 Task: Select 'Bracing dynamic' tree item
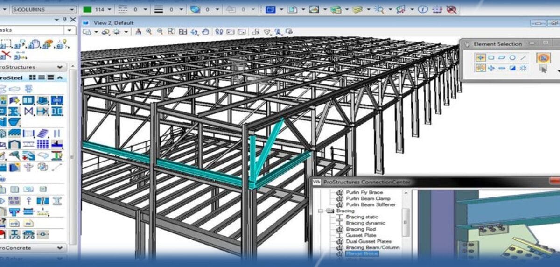point(365,223)
